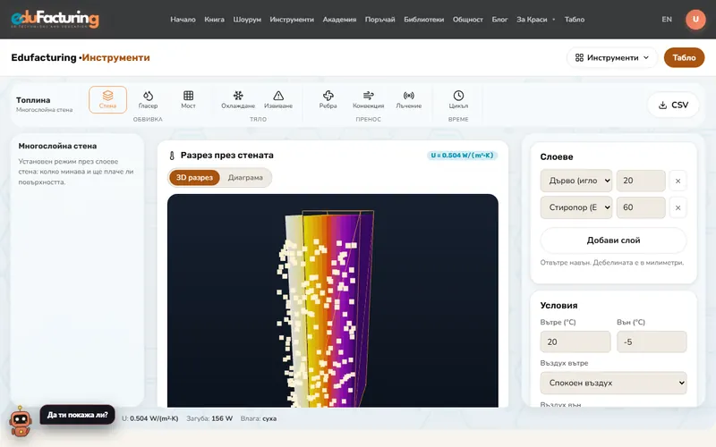
Task: Switch to 3D разрез view
Action: (194, 177)
